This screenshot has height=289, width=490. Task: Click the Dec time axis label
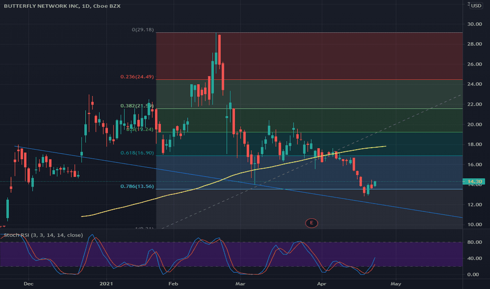pos(28,284)
